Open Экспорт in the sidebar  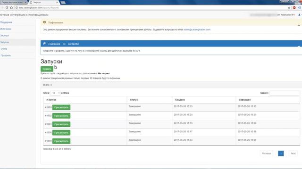pos(5,36)
